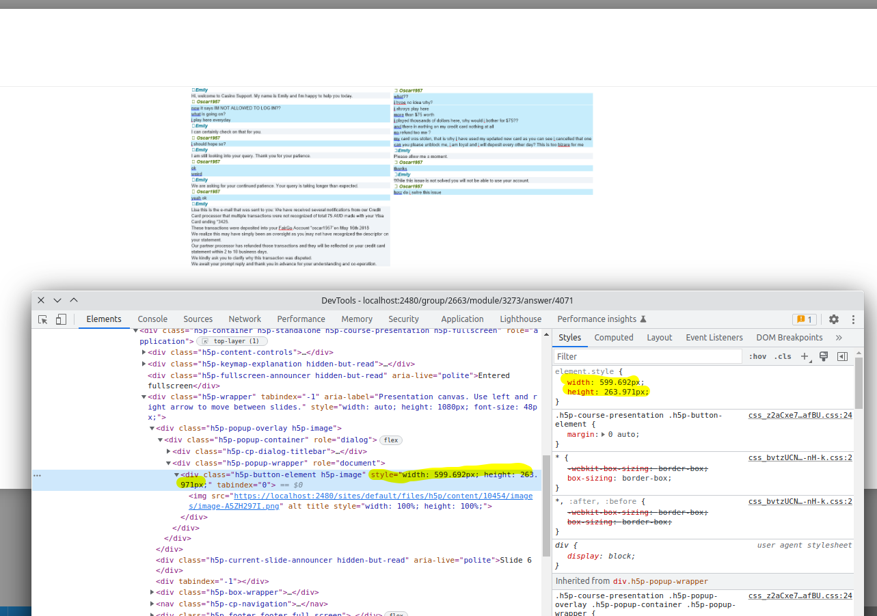Image resolution: width=877 pixels, height=616 pixels.
Task: Open DevTools settings gear
Action: [834, 319]
